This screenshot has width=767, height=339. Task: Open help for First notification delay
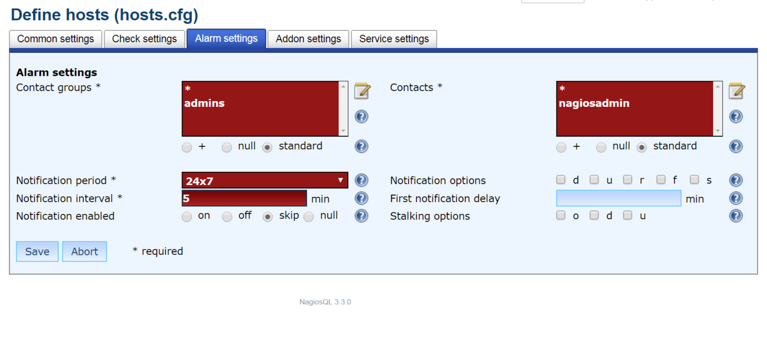735,198
